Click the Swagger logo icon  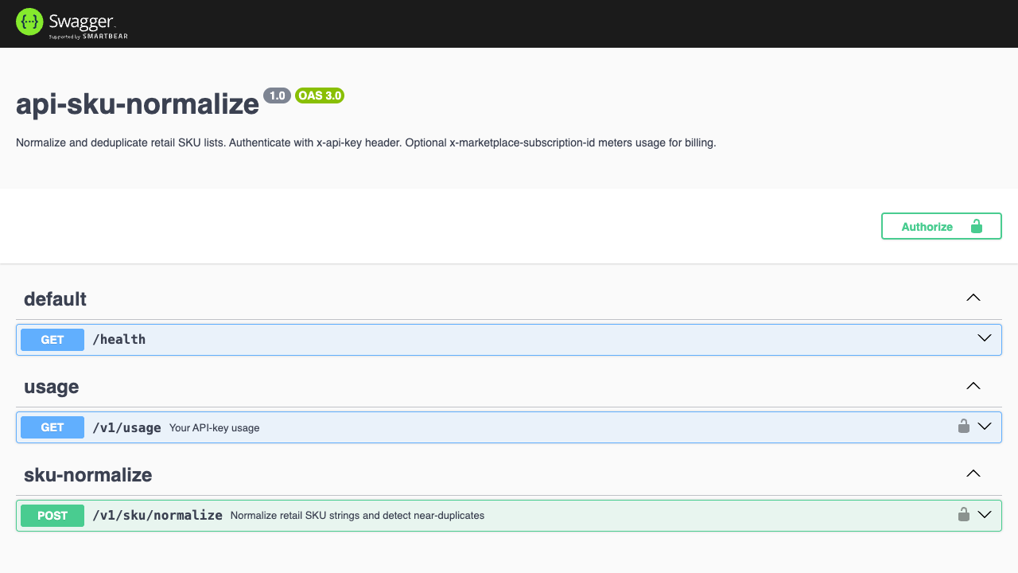[x=29, y=22]
